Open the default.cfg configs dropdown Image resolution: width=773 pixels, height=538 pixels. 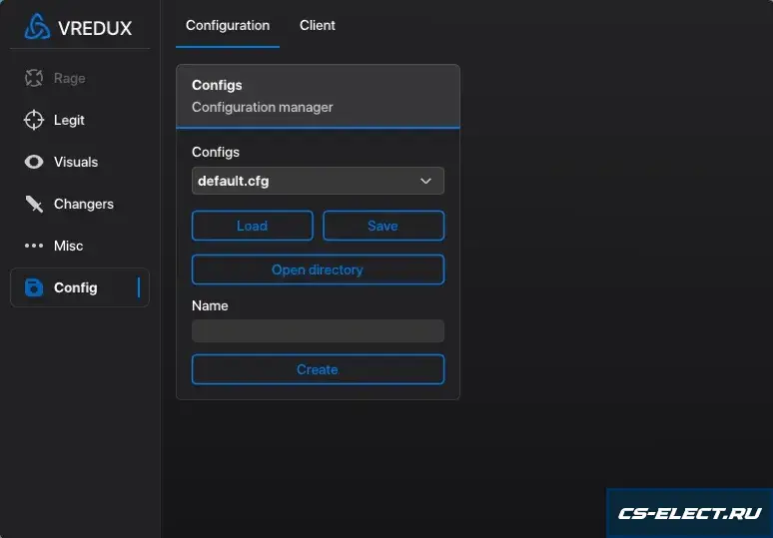coord(318,181)
